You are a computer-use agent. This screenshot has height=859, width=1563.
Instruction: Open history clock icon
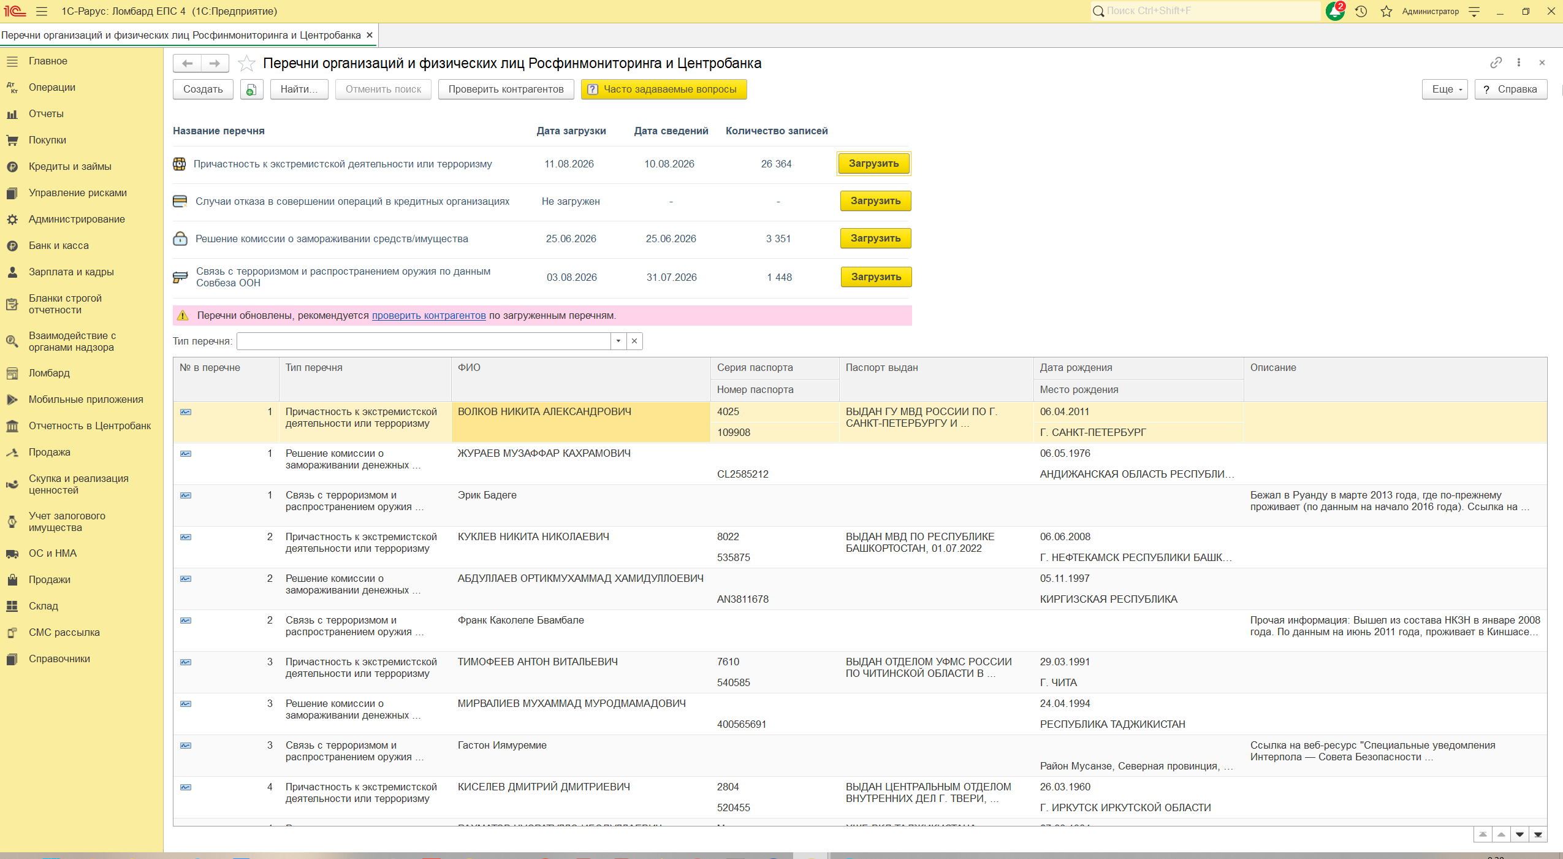[x=1361, y=11]
